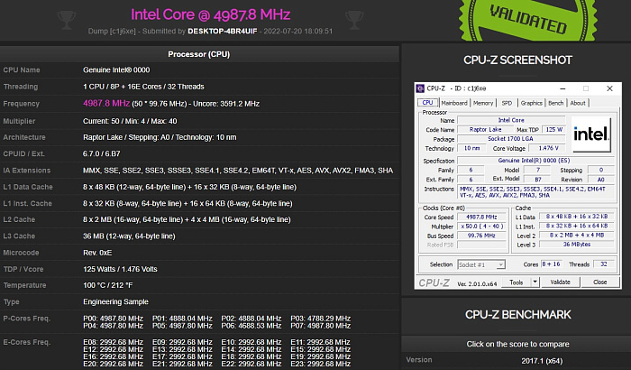Click the Multiplier value Current: 50 row

click(130, 121)
